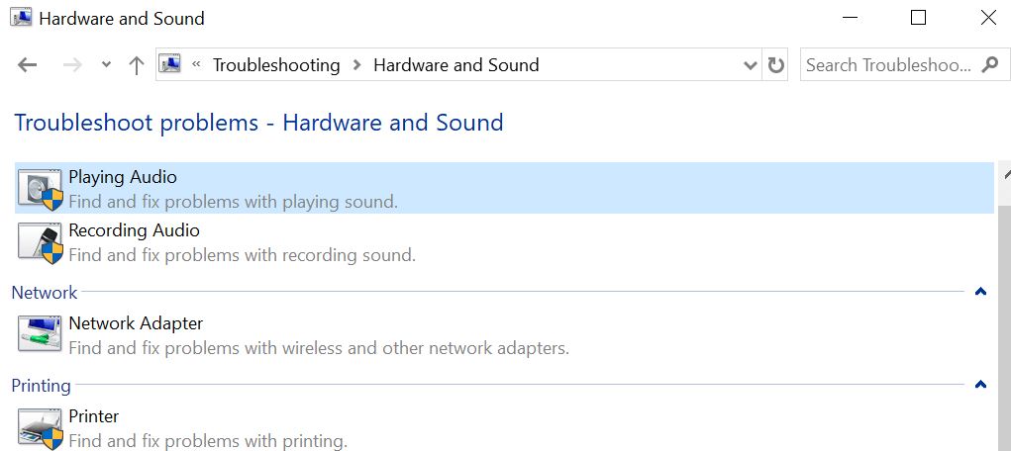Select Hardware and Sound breadcrumb segment
The height and width of the screenshot is (451, 1011).
(x=456, y=65)
